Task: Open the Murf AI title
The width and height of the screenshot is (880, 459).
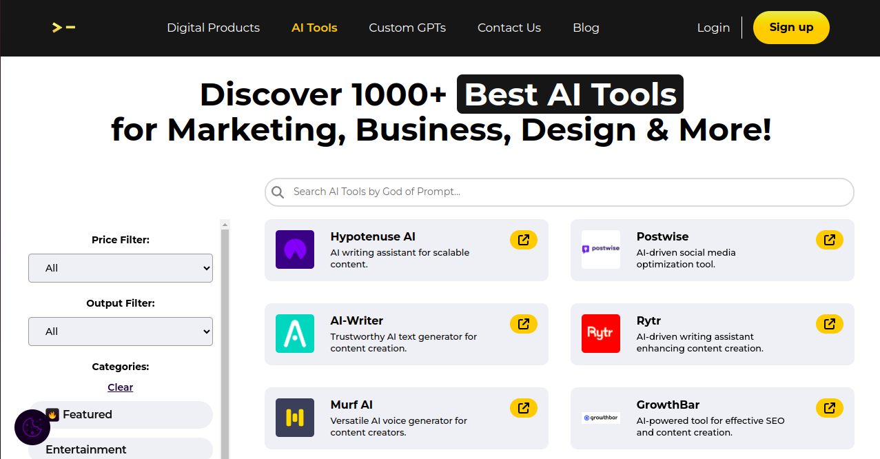Action: pyautogui.click(x=351, y=405)
